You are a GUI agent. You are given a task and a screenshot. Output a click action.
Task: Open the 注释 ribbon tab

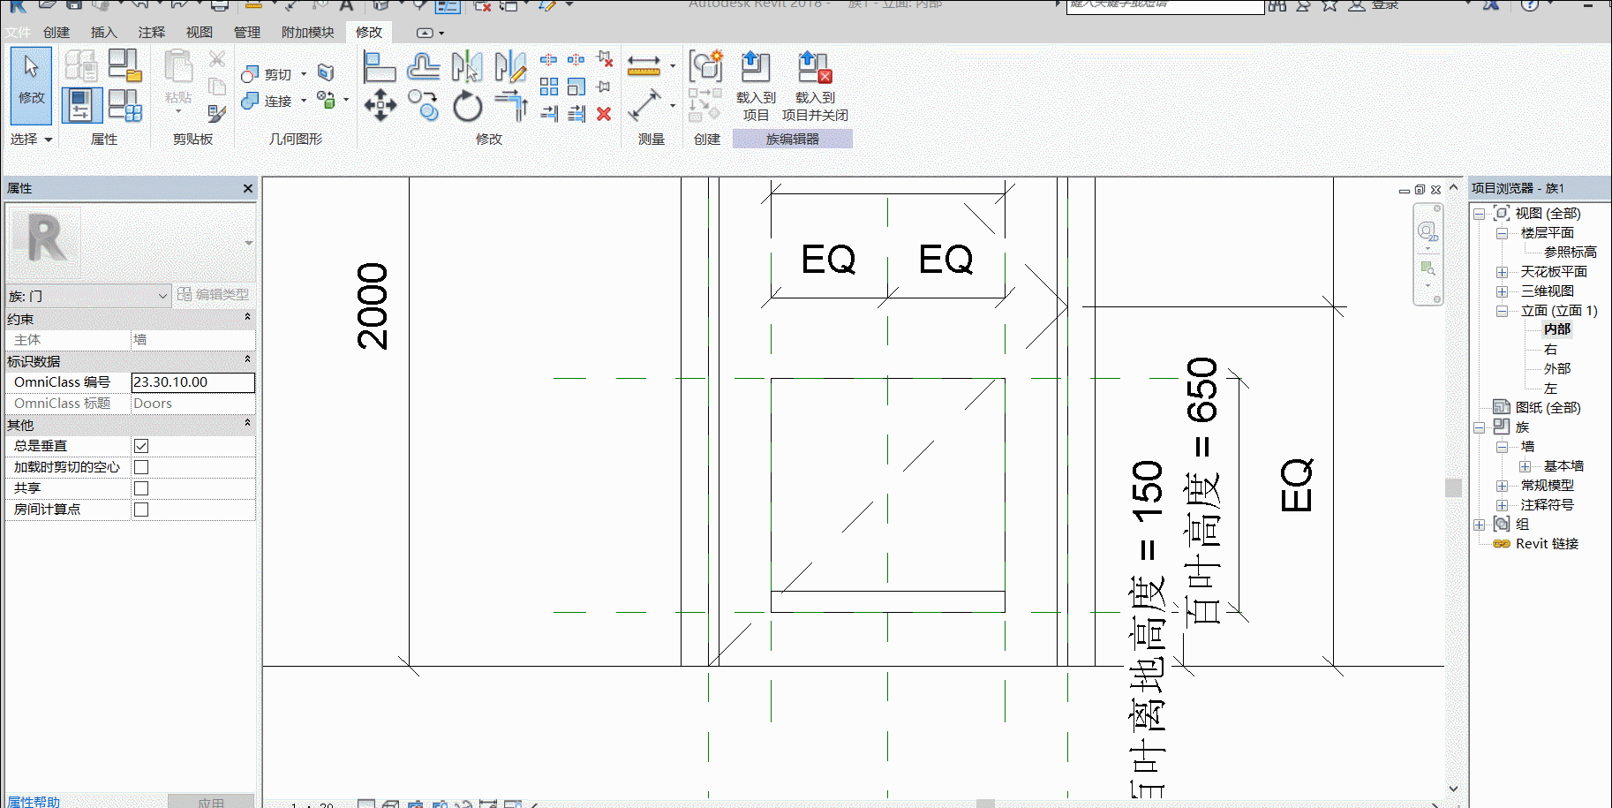coord(151,33)
